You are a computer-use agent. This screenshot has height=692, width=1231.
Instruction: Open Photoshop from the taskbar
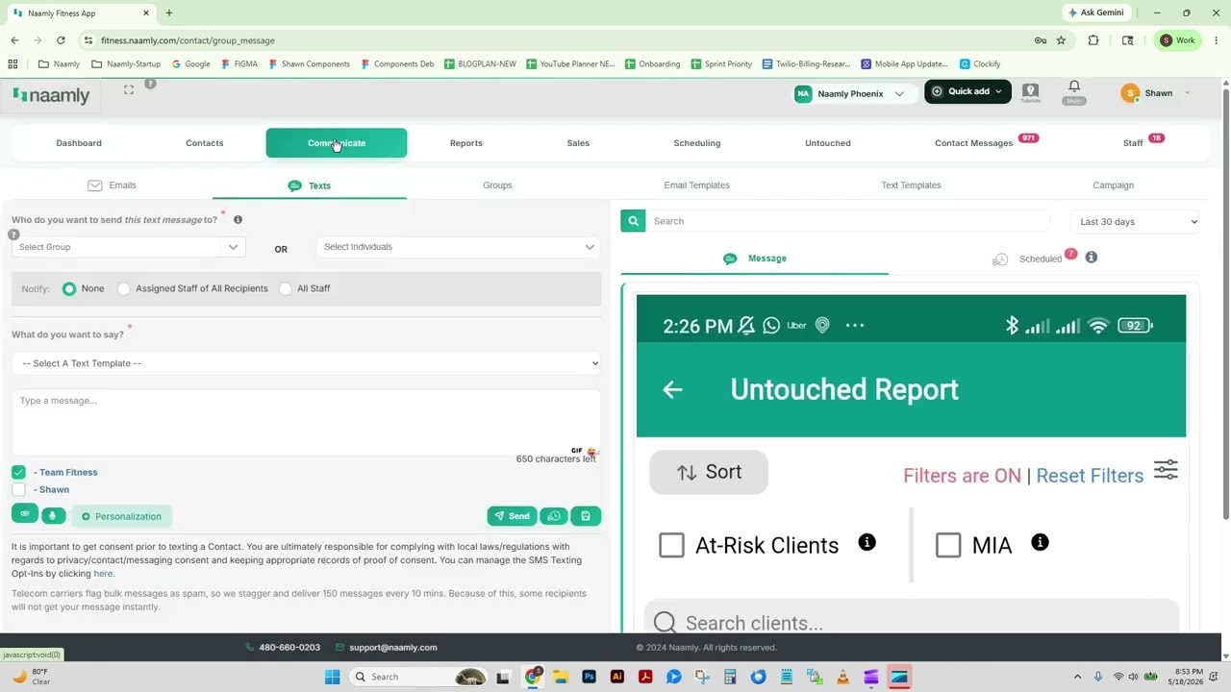[590, 677]
